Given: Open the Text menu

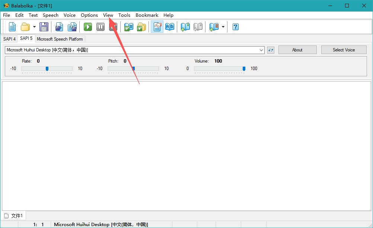Looking at the screenshot, I should point(33,15).
